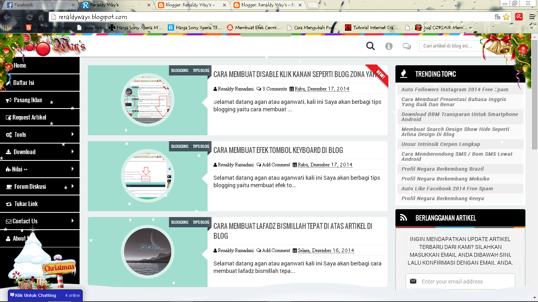Click the blog search magnifier icon
538x302 pixels.
(x=370, y=46)
